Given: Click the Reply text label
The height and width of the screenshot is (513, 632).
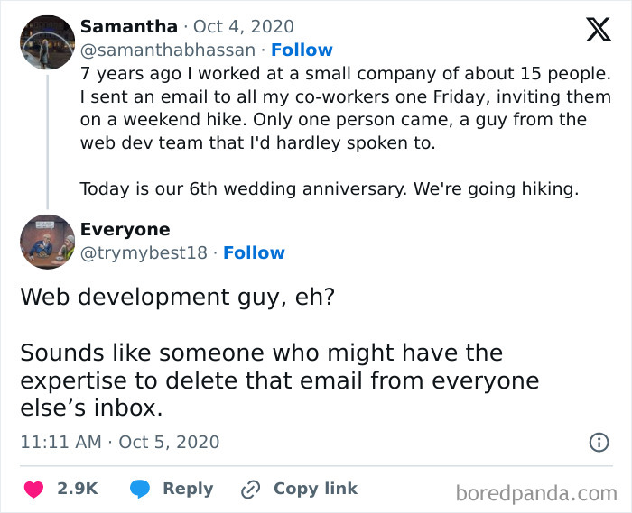Looking at the screenshot, I should pyautogui.click(x=188, y=489).
